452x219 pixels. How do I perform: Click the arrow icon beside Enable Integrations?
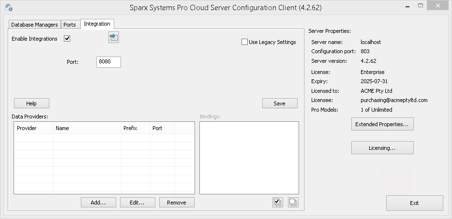[x=114, y=37]
